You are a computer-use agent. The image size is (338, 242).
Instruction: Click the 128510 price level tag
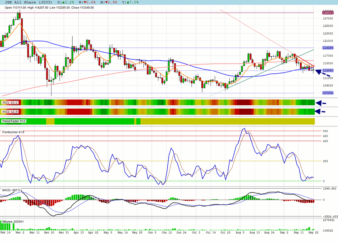328,13
